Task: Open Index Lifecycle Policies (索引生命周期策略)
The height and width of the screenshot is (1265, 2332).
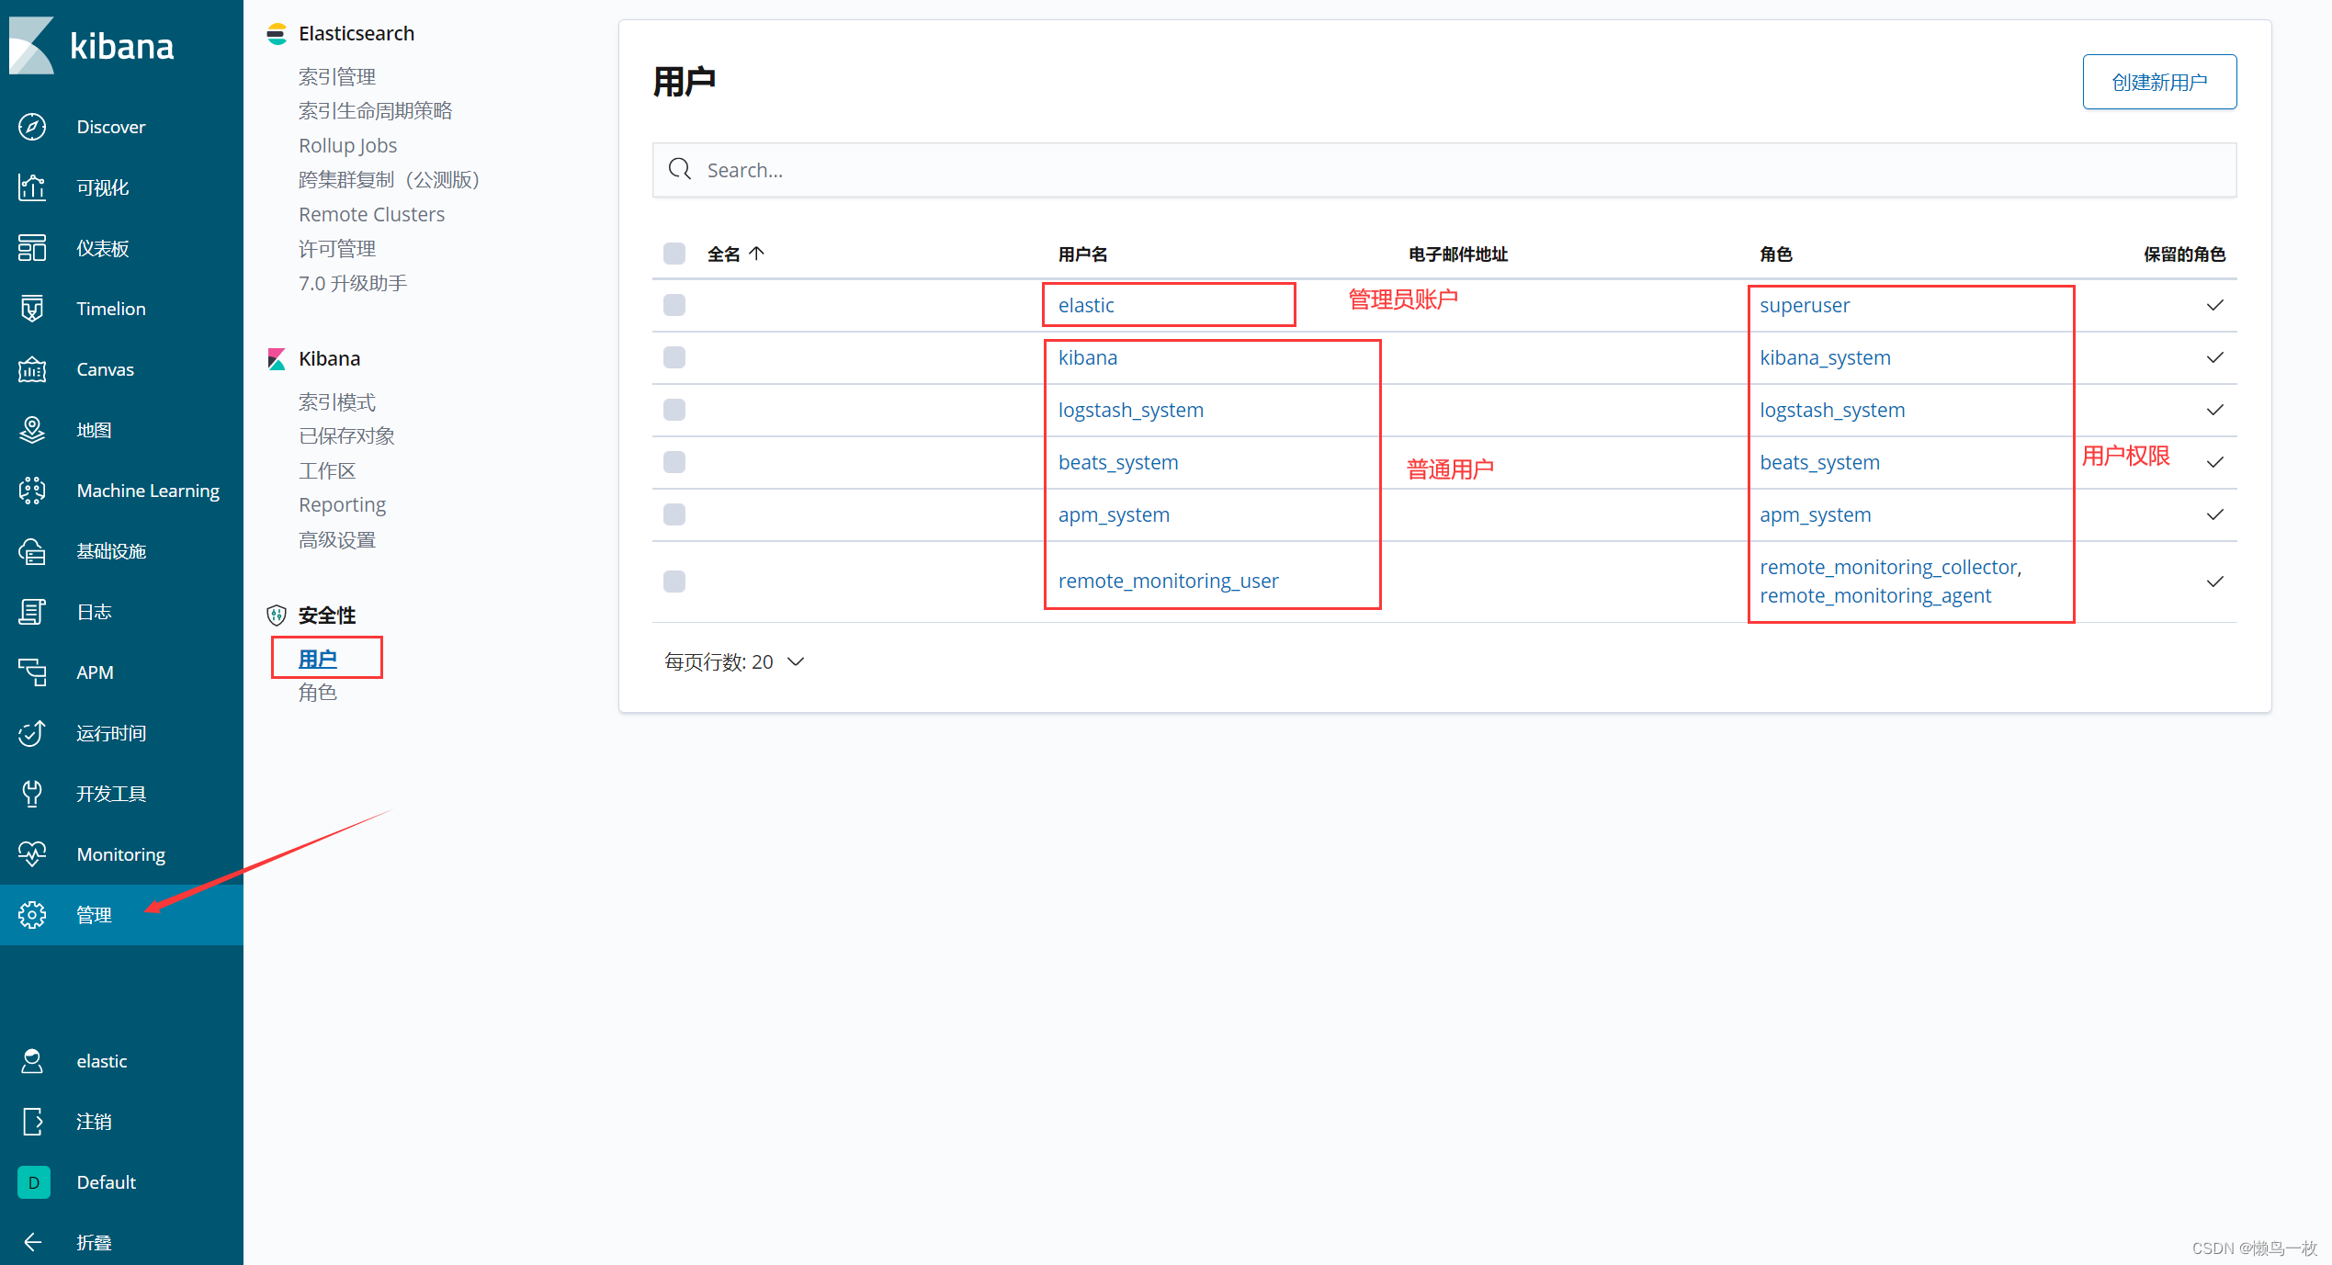Action: (375, 110)
